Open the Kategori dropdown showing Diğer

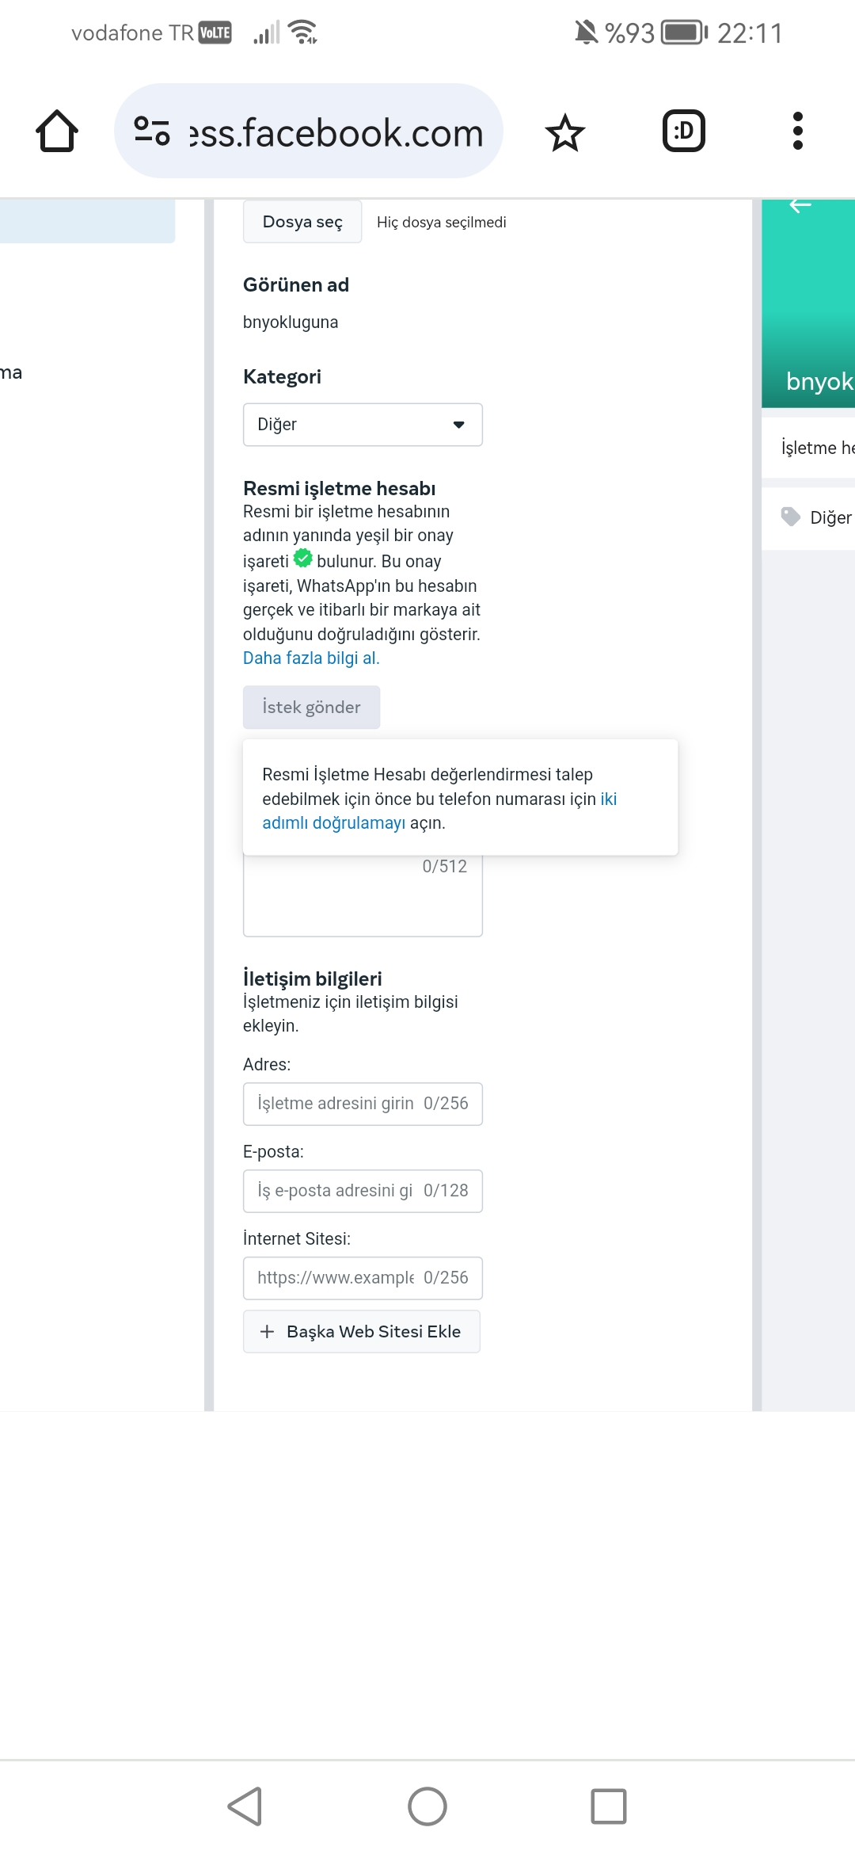click(x=363, y=425)
